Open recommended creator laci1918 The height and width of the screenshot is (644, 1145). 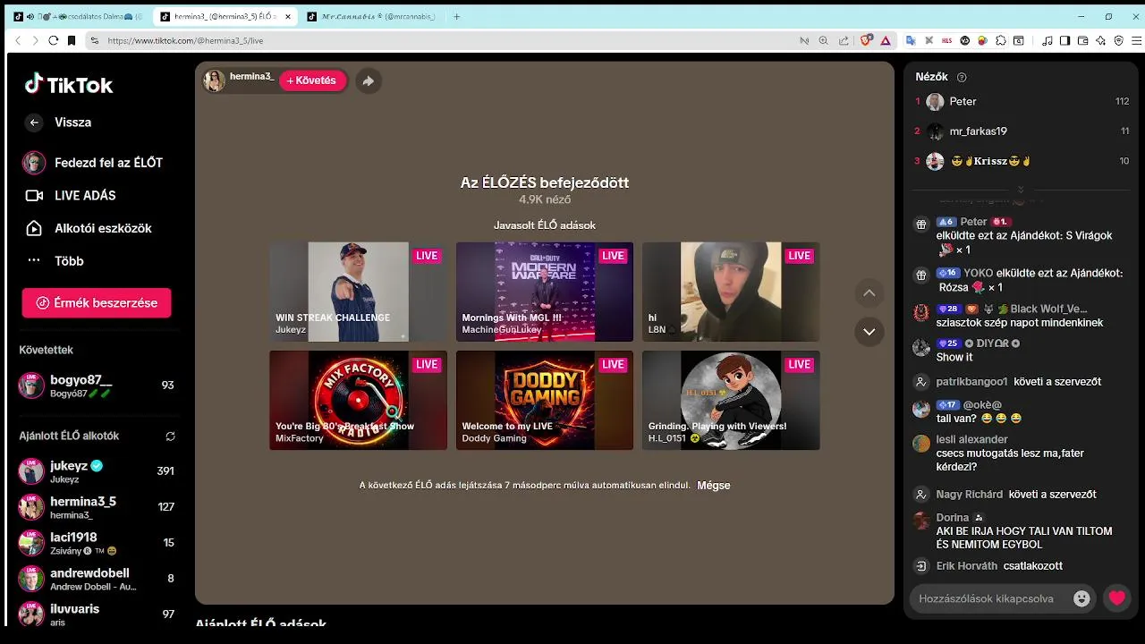(97, 543)
